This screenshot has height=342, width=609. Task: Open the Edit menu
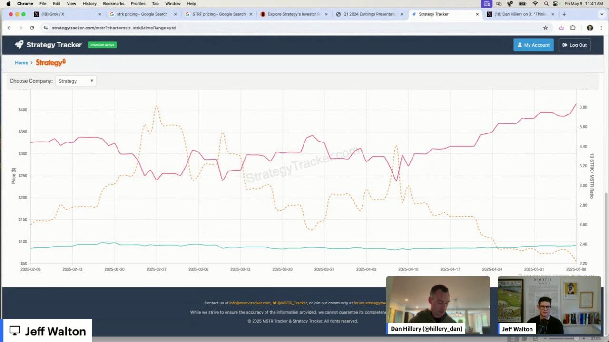(x=57, y=3)
